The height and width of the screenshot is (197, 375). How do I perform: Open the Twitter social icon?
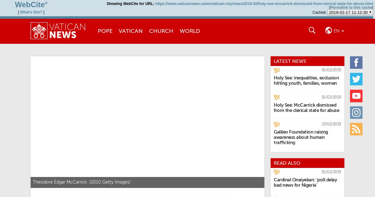(x=356, y=79)
